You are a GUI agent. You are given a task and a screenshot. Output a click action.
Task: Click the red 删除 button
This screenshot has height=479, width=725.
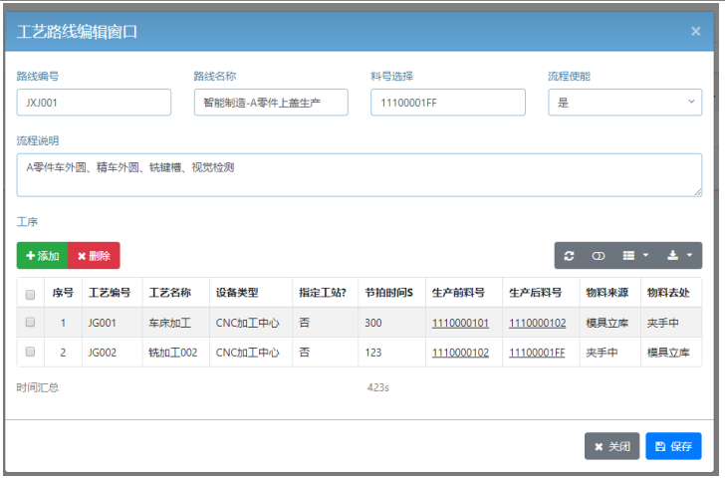click(x=94, y=256)
